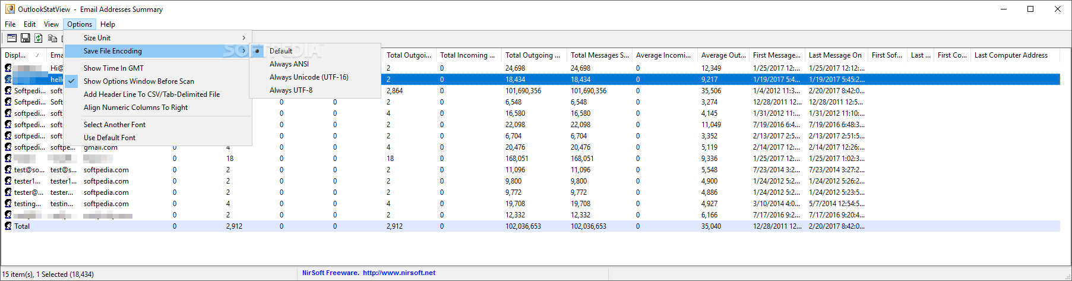Select Always UTF-8 encoding
The height and width of the screenshot is (281, 1072).
pyautogui.click(x=316, y=90)
